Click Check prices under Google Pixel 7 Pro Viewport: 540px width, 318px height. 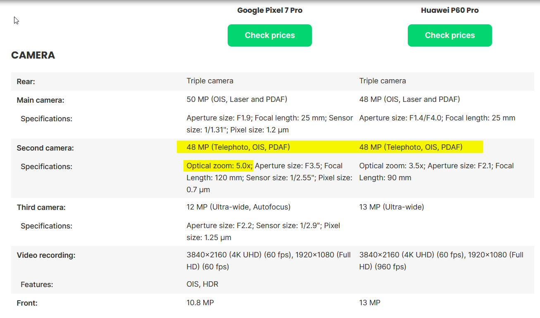269,35
